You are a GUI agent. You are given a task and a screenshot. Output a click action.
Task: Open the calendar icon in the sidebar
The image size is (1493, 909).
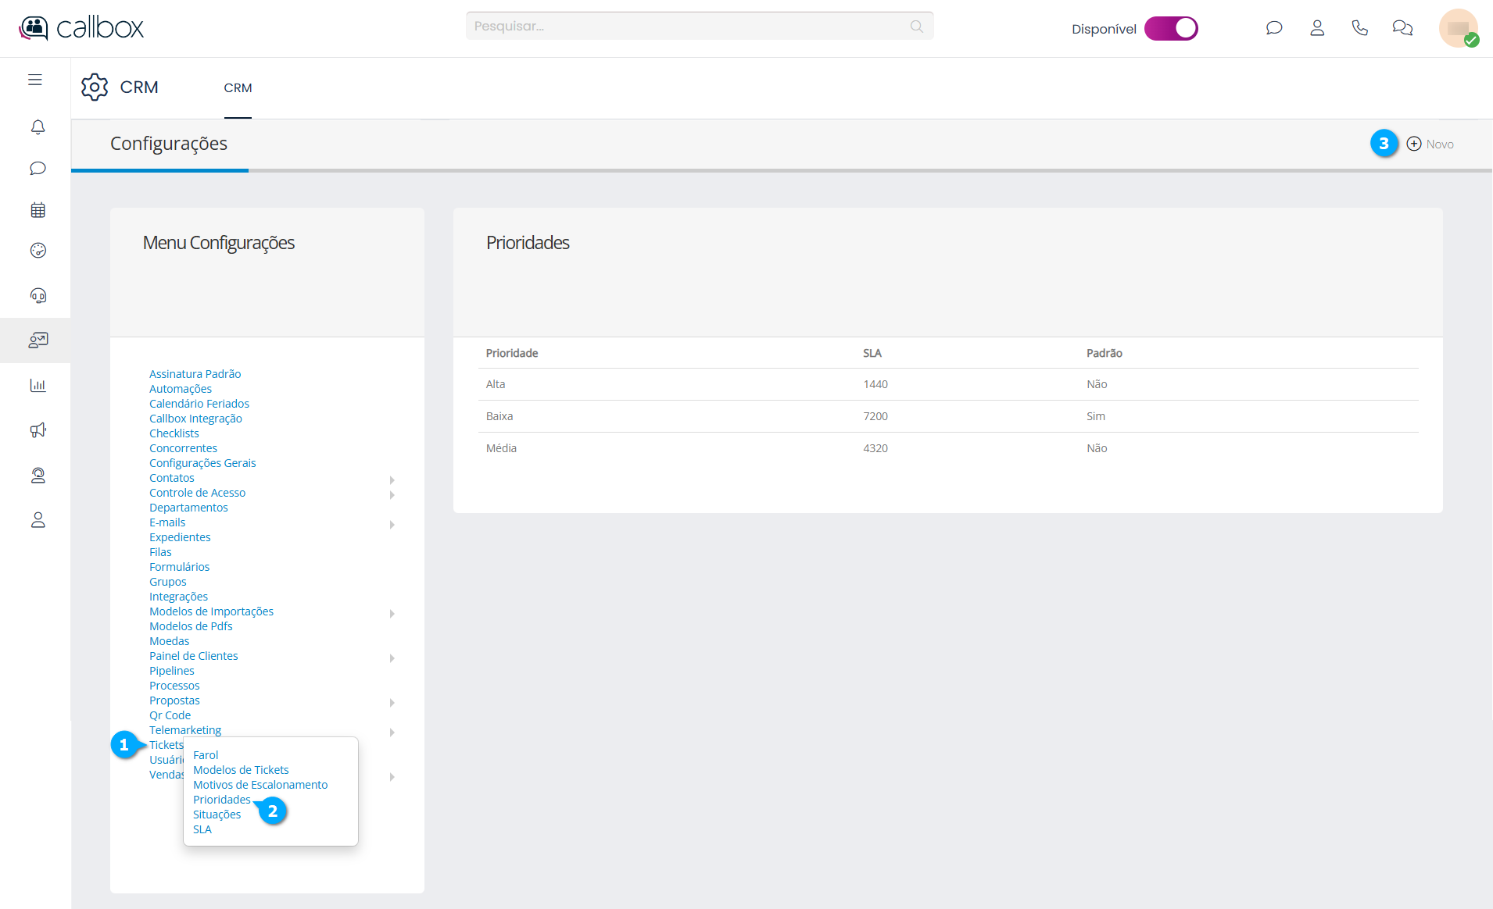point(38,210)
